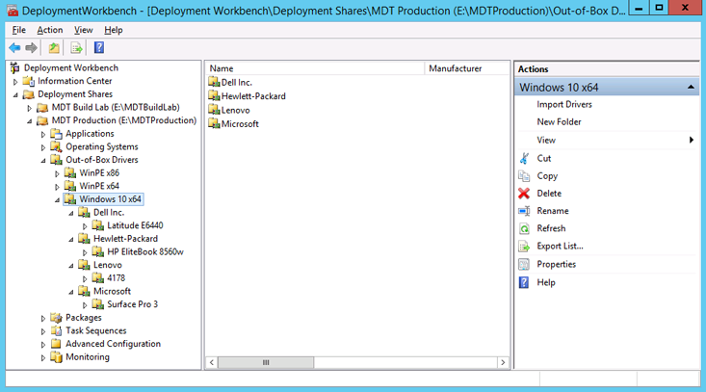The image size is (706, 392).
Task: Click the Up one level toolbar icon
Action: pos(55,48)
